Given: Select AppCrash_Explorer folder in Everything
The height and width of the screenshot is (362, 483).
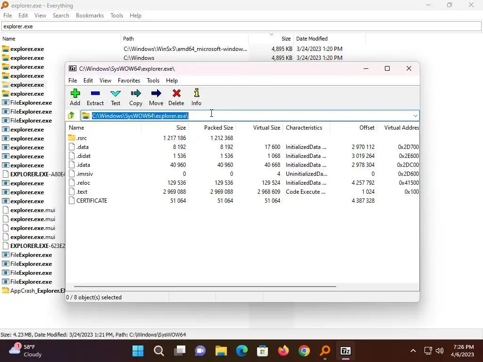Looking at the screenshot, I should pyautogui.click(x=33, y=290).
